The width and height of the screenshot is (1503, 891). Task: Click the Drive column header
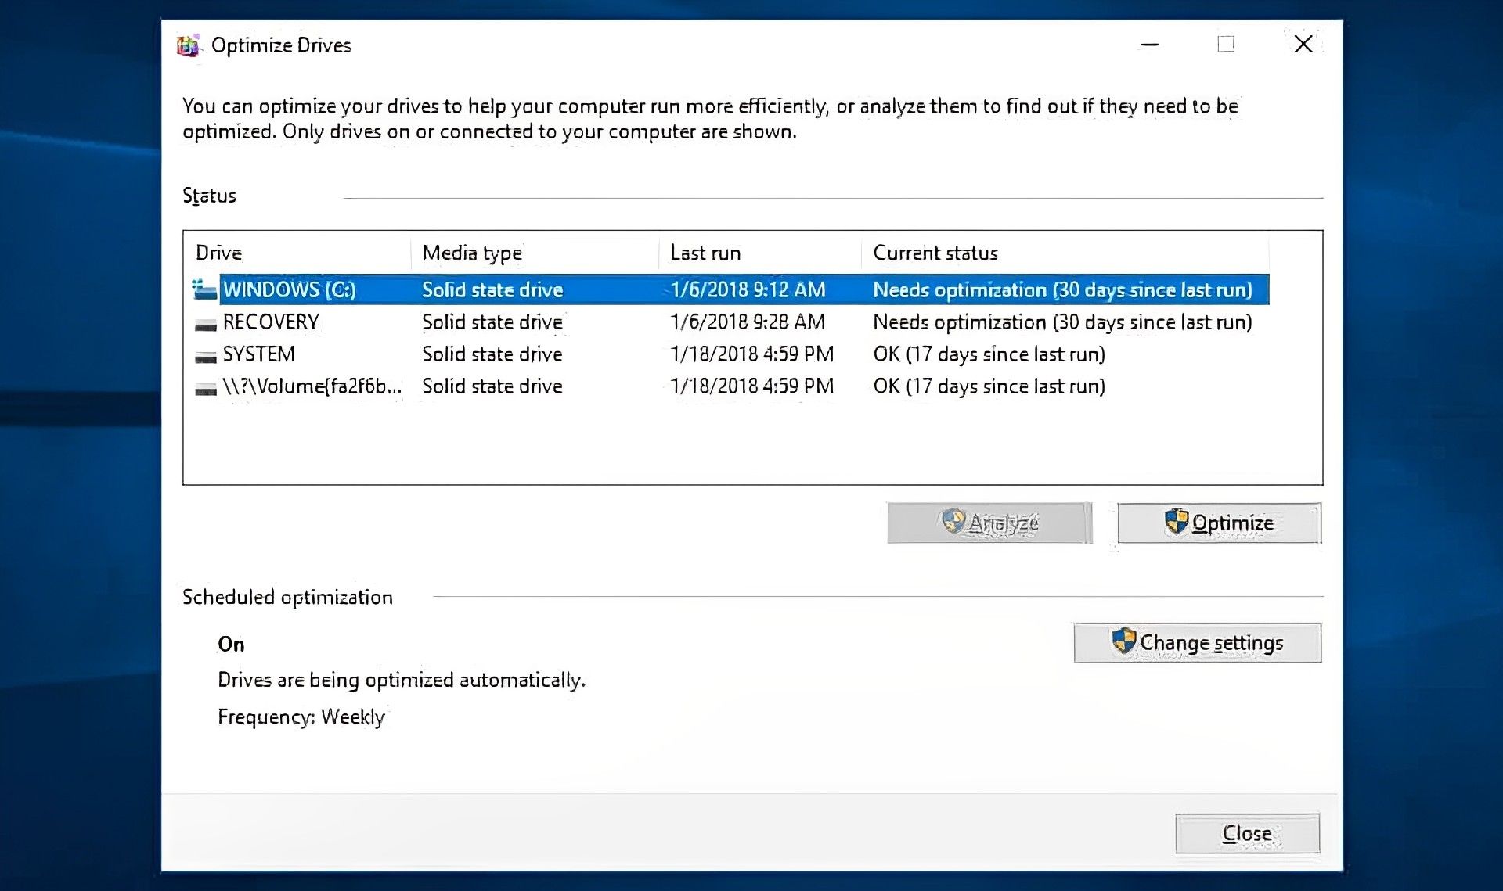click(219, 253)
